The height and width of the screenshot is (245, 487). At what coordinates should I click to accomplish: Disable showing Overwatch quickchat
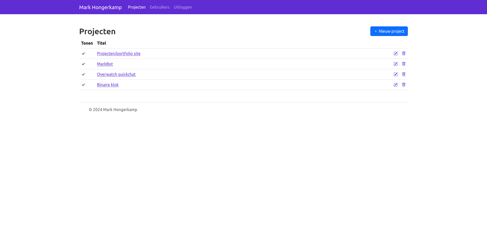tap(83, 74)
